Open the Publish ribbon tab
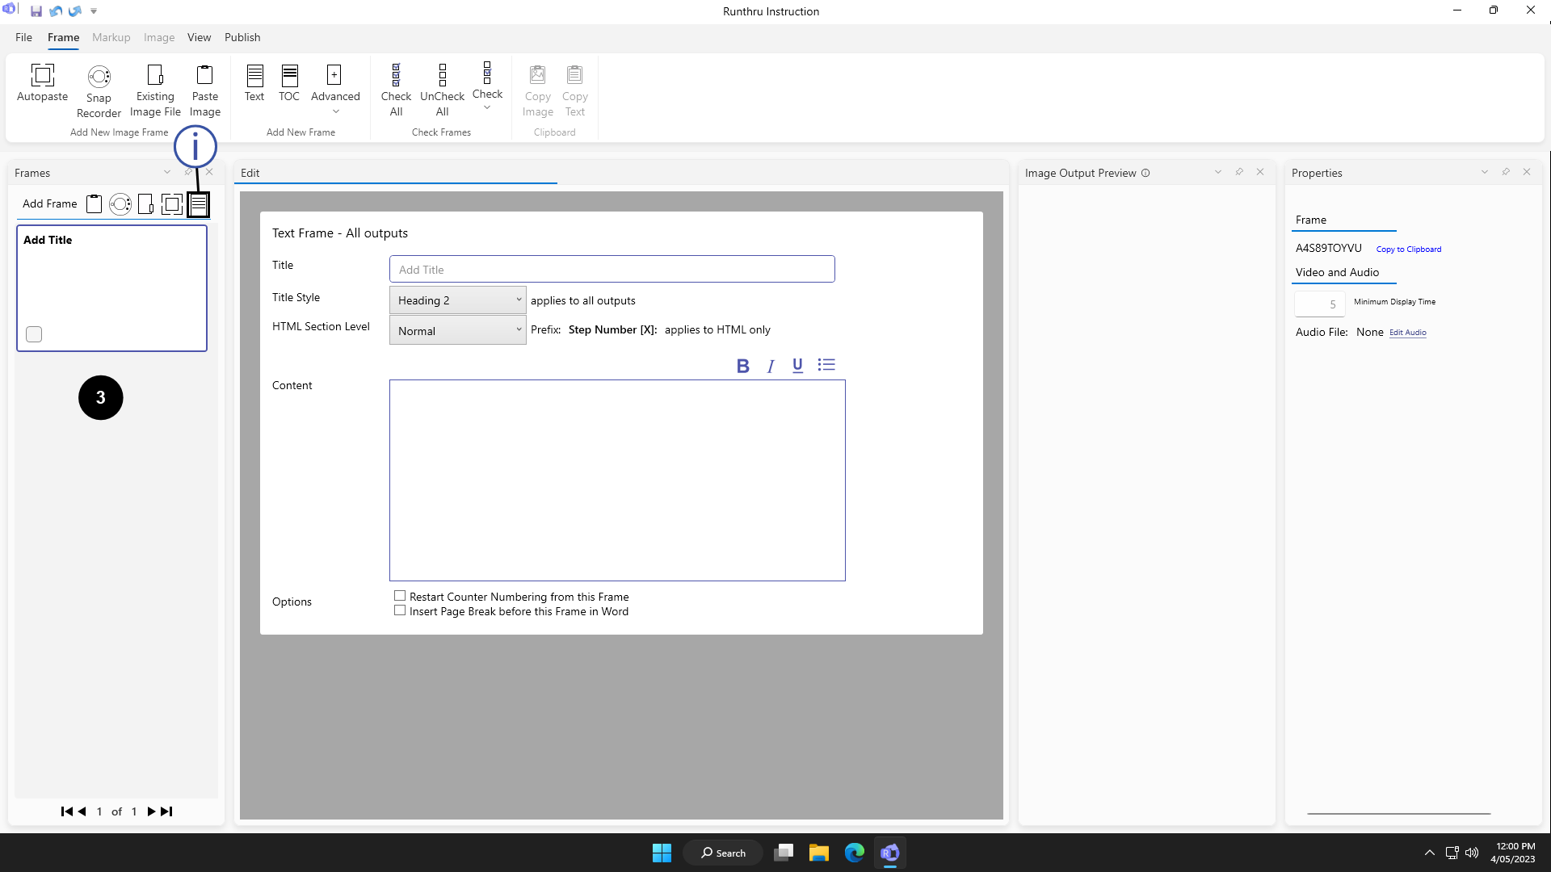This screenshot has height=872, width=1551. click(x=242, y=37)
